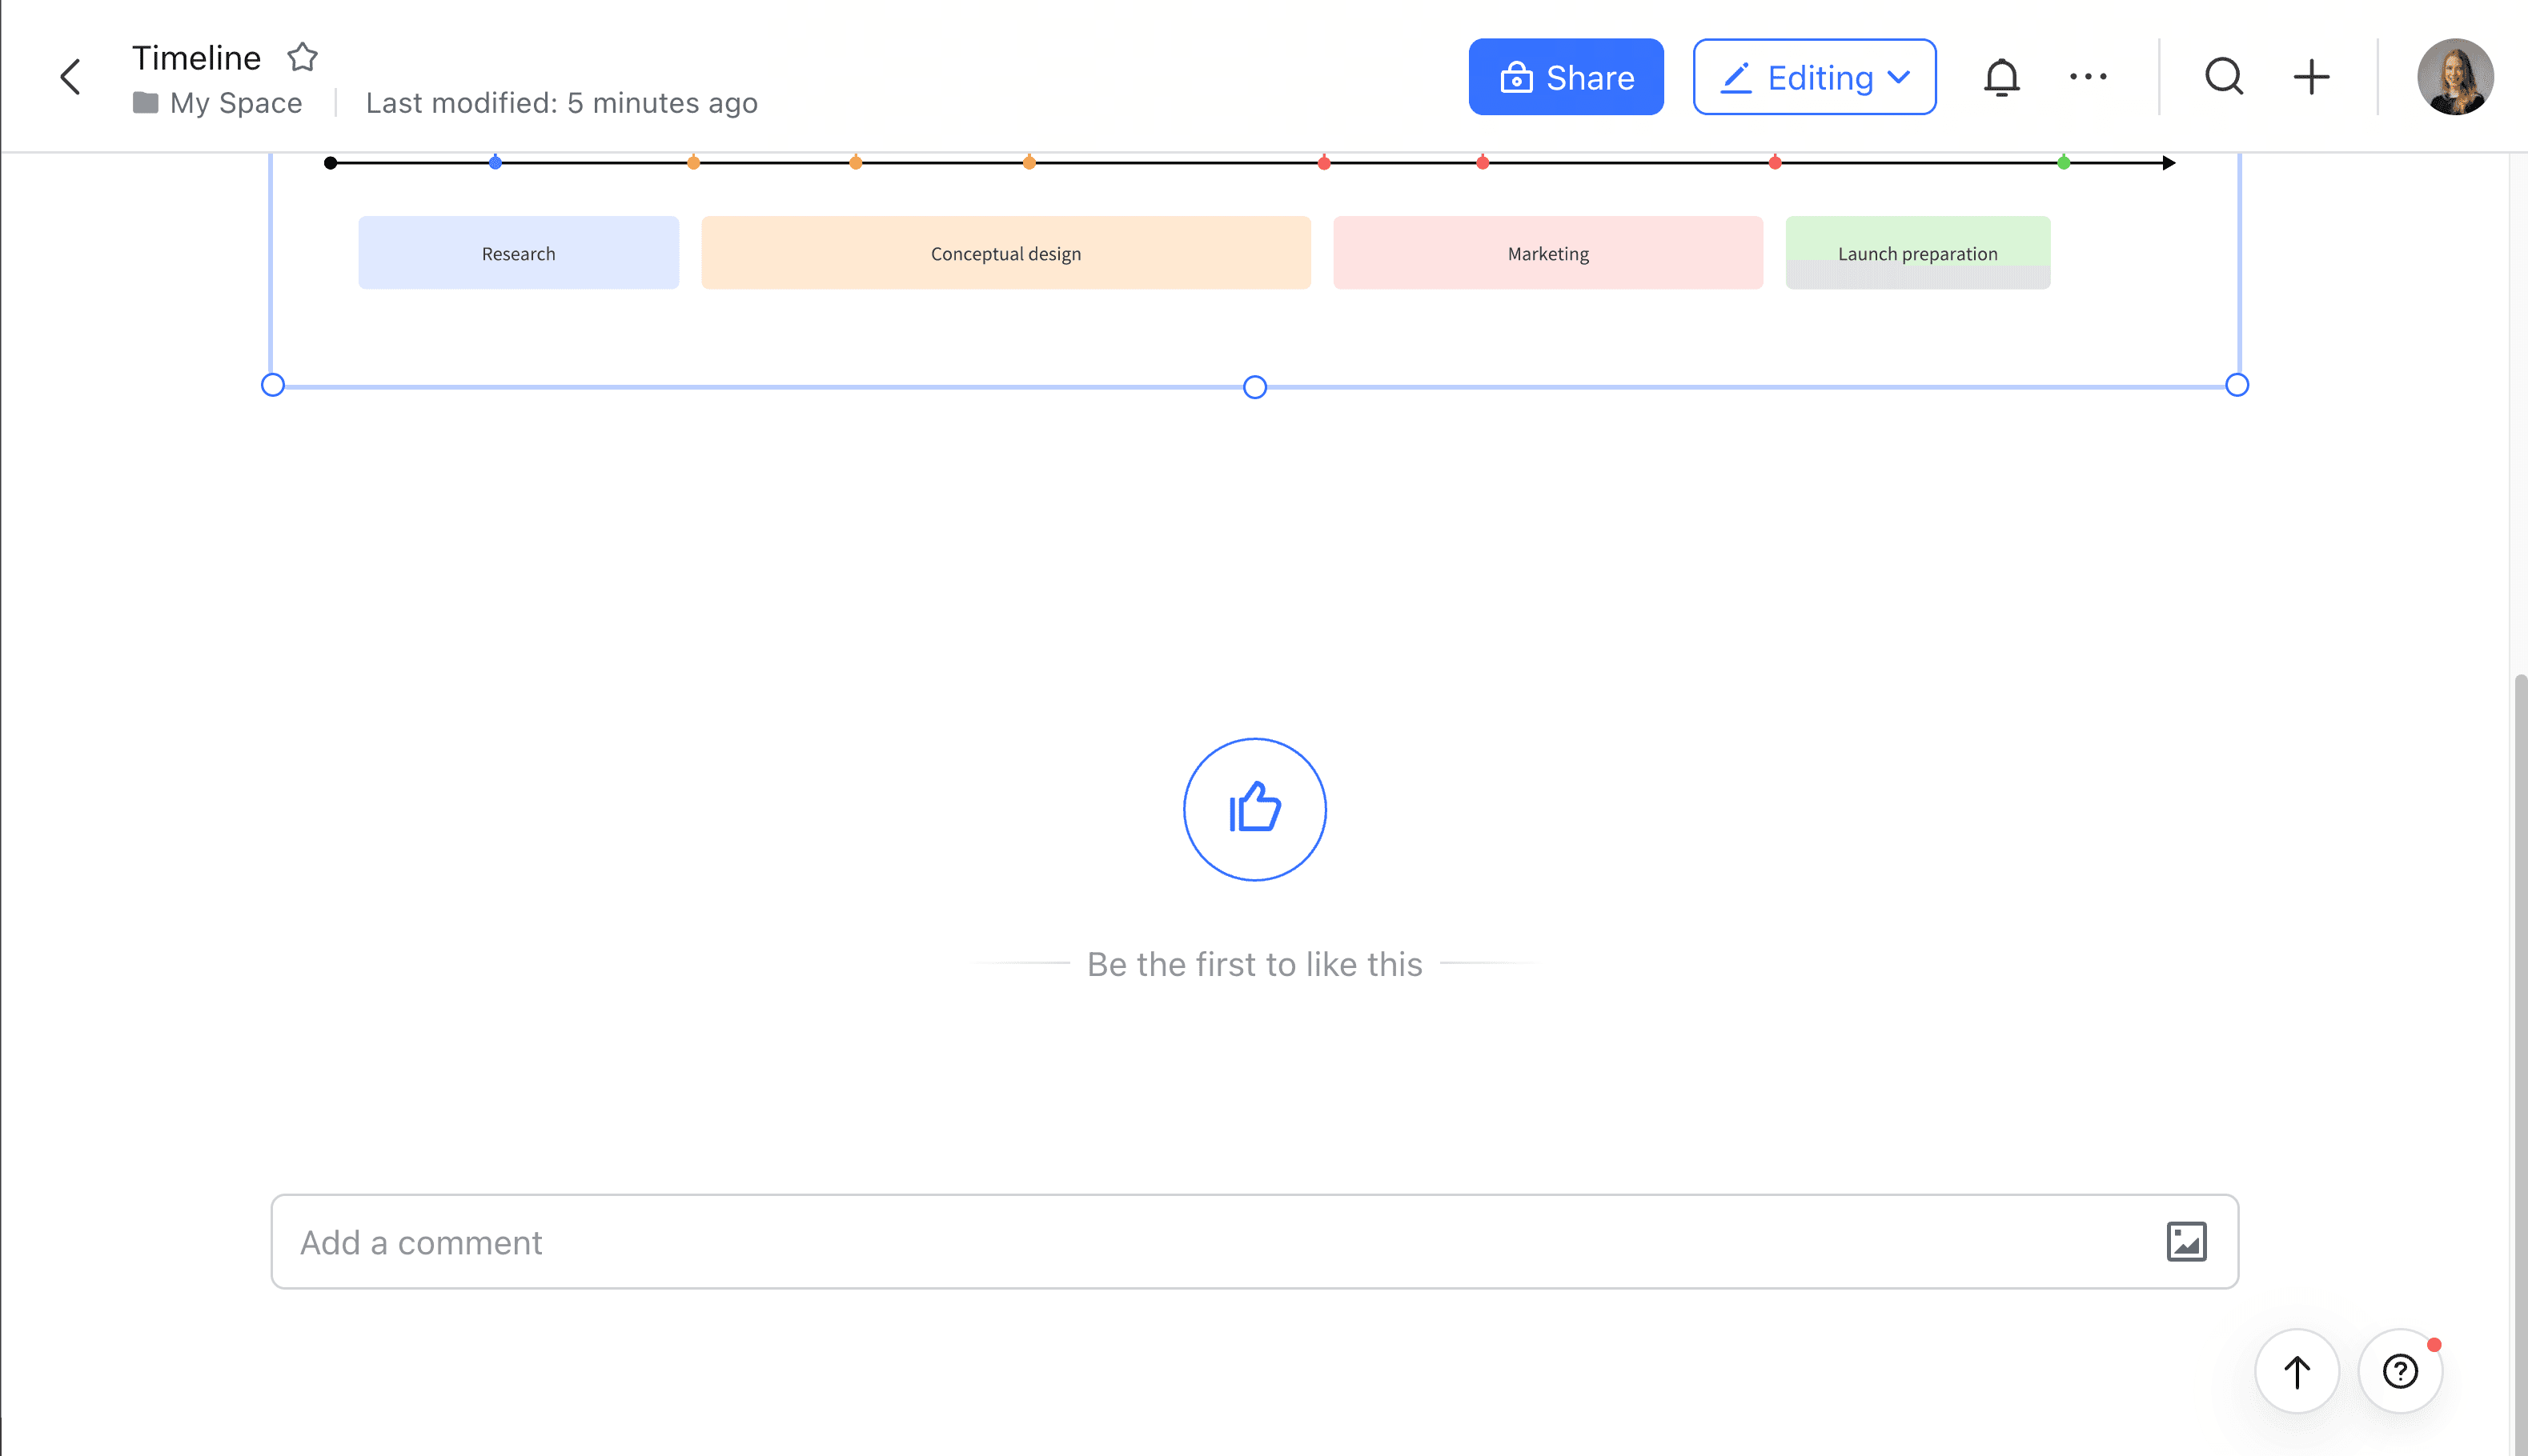The width and height of the screenshot is (2528, 1456).
Task: Select the Research phase block
Action: pos(518,253)
